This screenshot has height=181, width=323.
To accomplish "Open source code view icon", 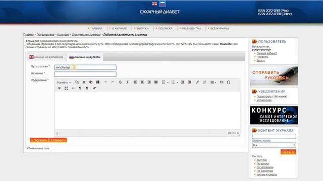I will [73, 88].
